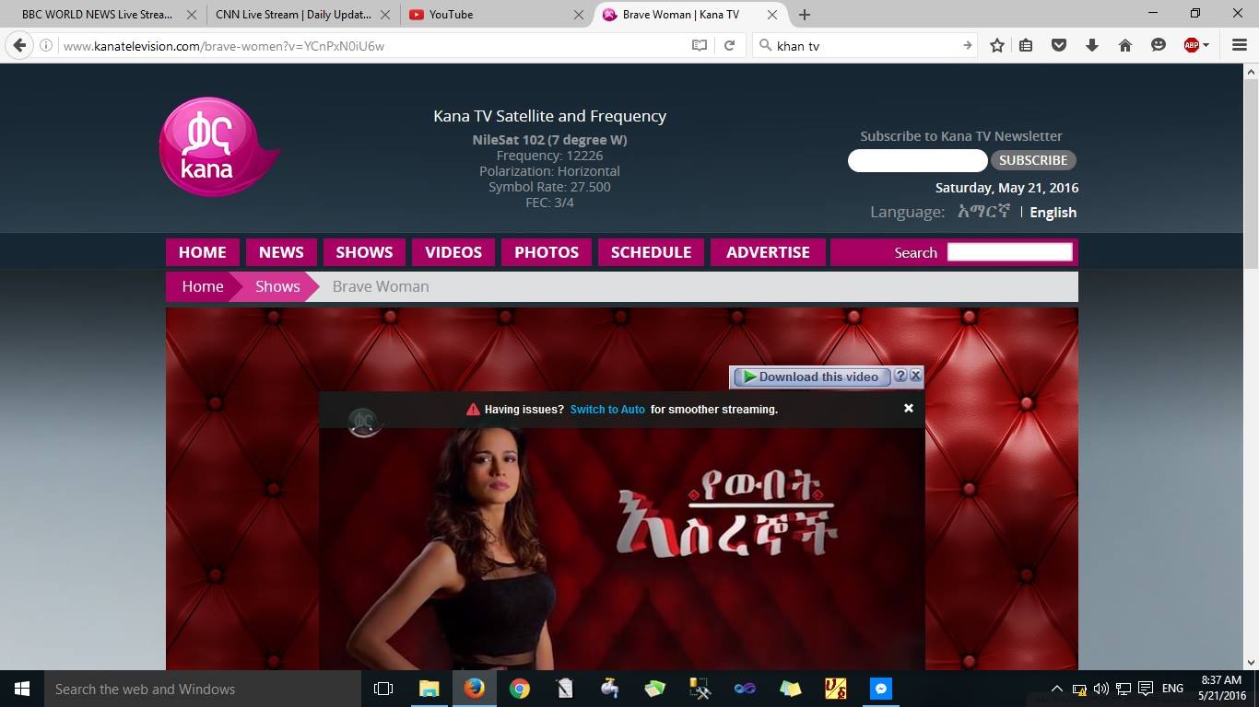Open the Firefox hamburger menu
Image resolution: width=1259 pixels, height=707 pixels.
click(1240, 45)
